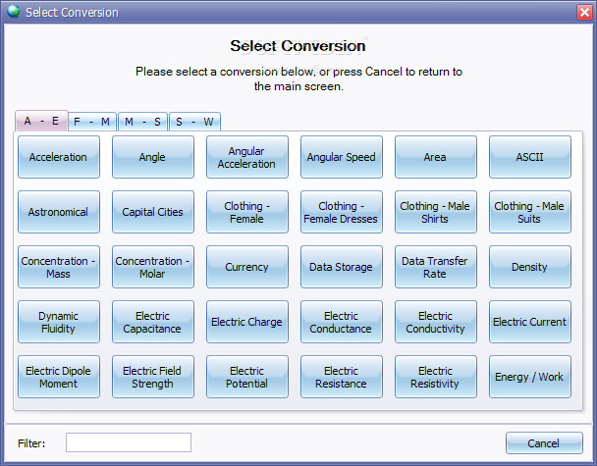Screen dimensions: 597x466
Task: Close the Select Conversion window
Action: tap(583, 12)
